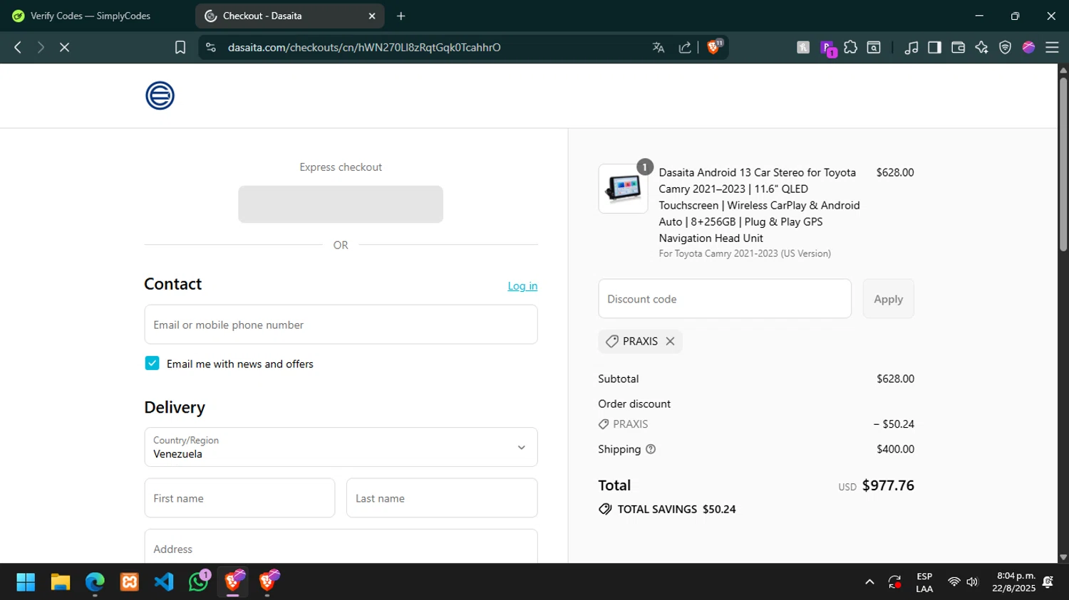Apply the discount code
1069x600 pixels.
point(888,299)
